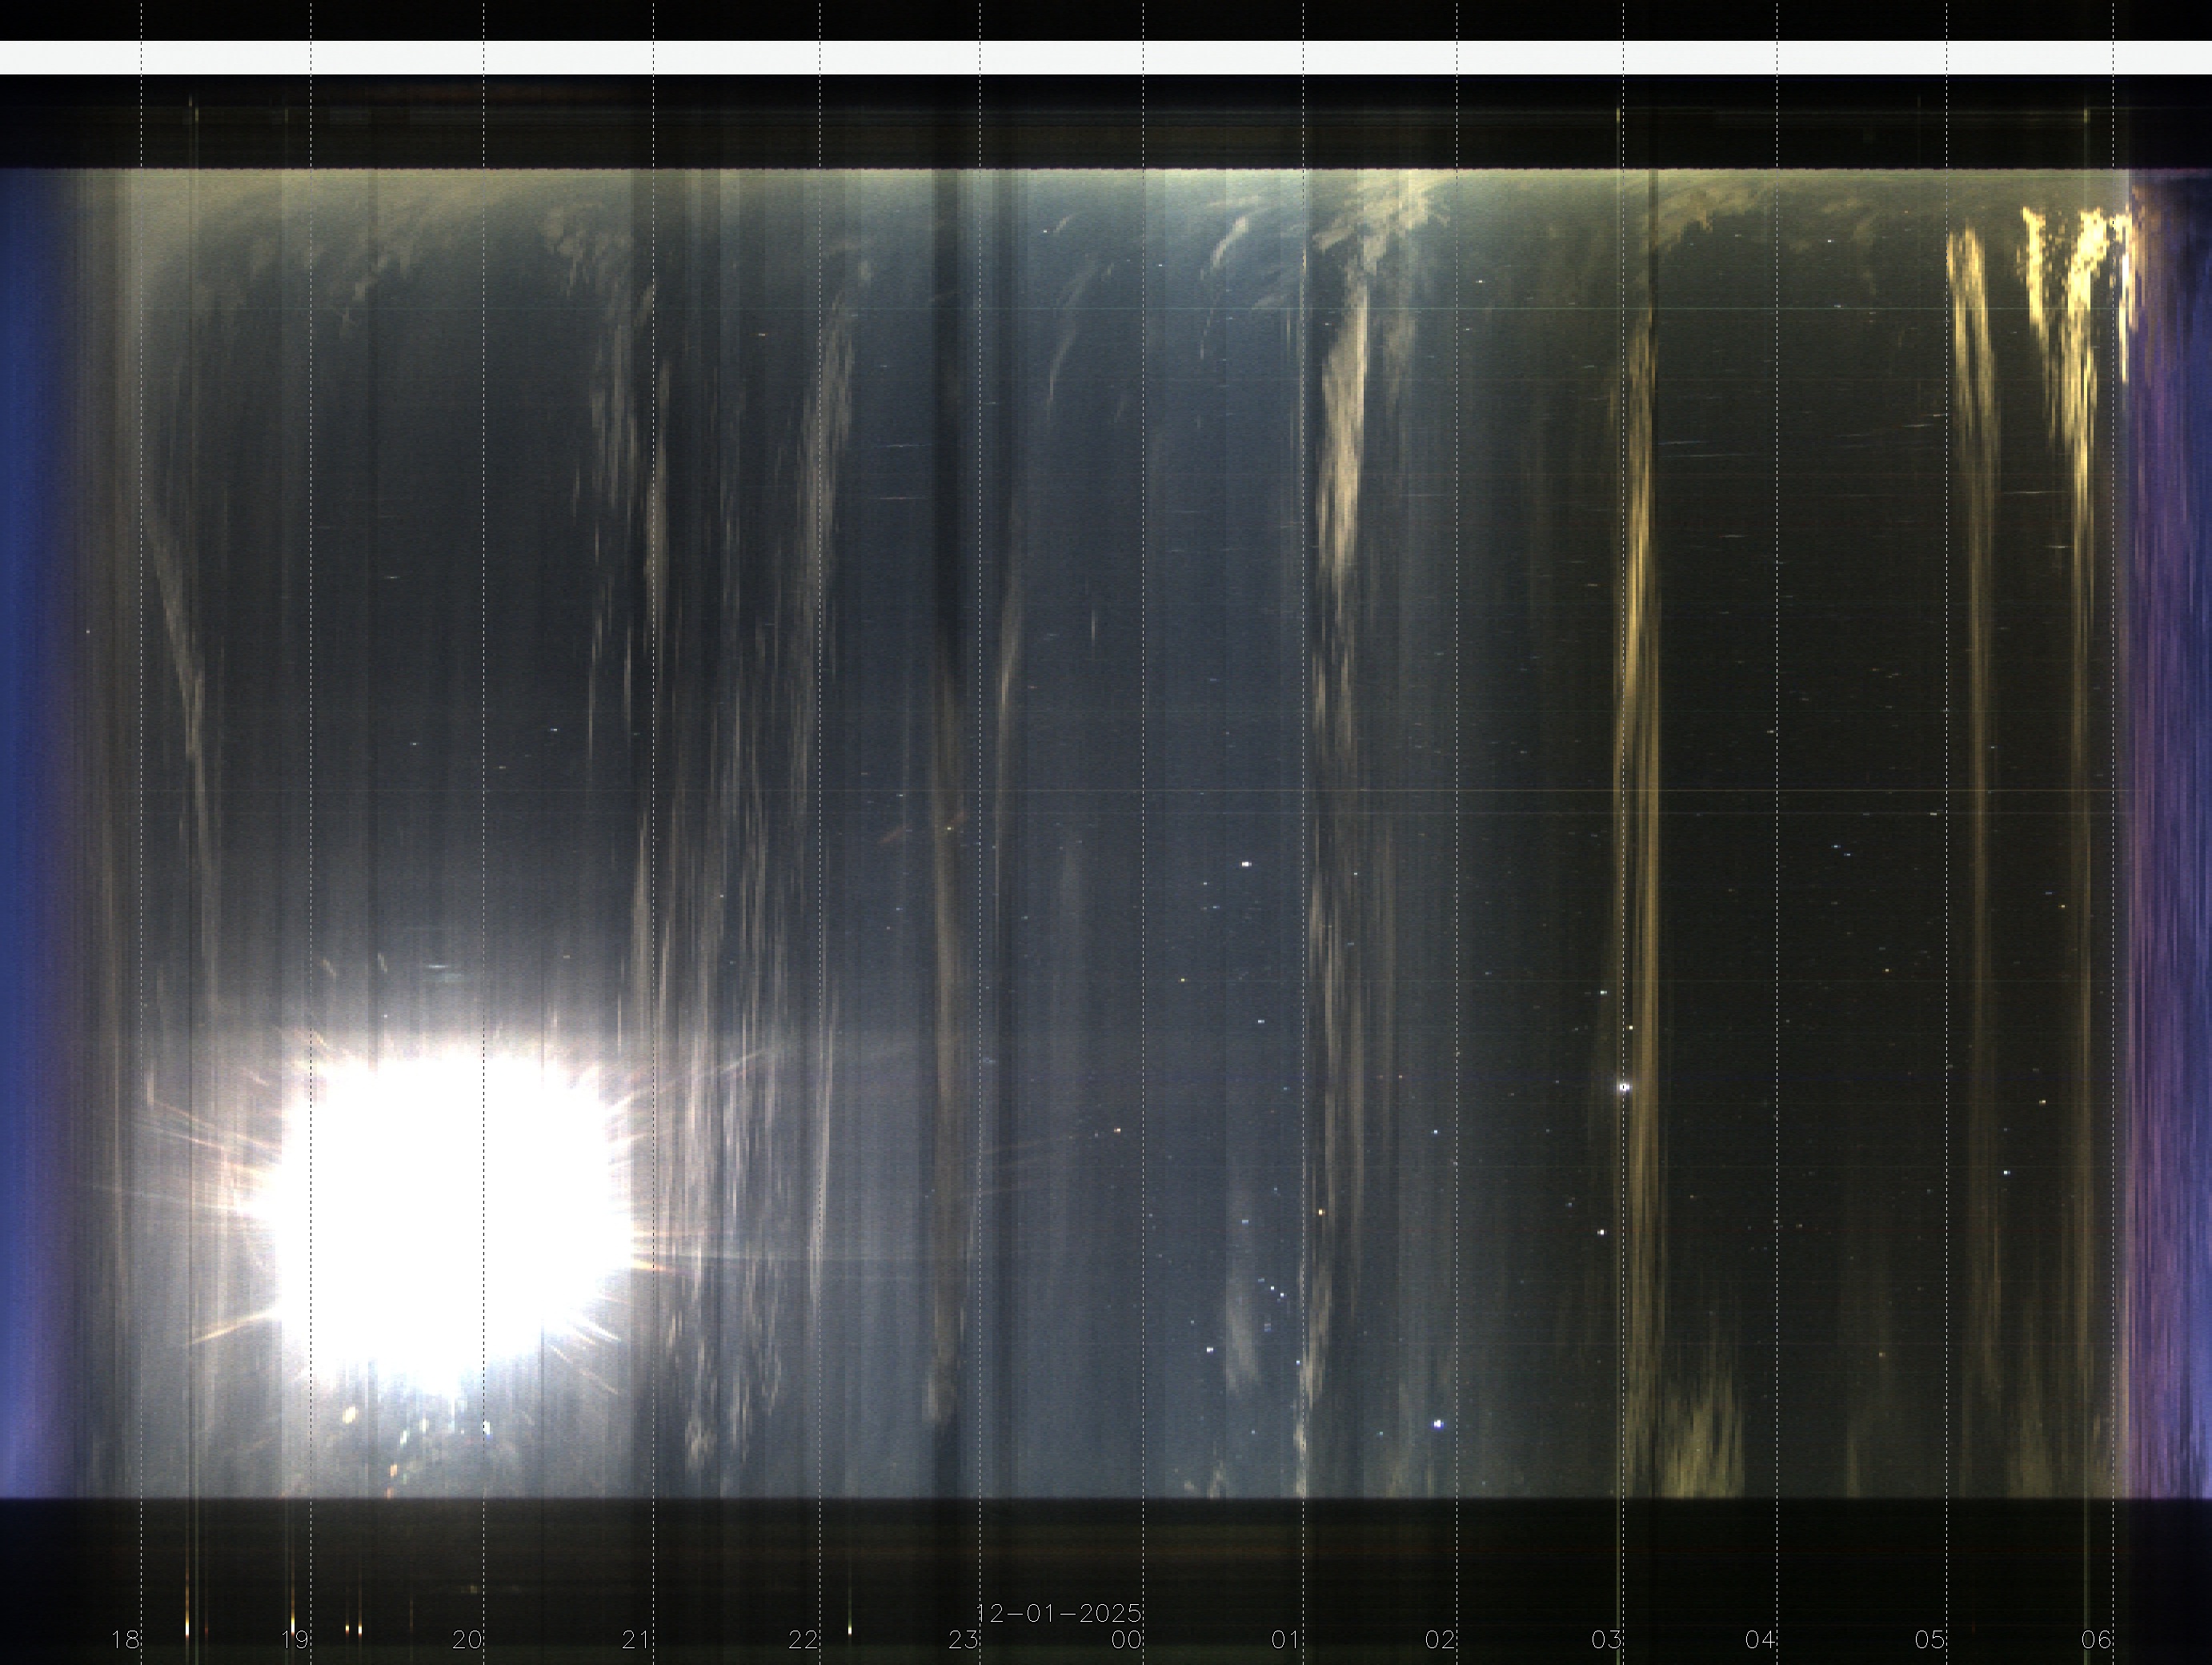This screenshot has height=1665, width=2212.
Task: Select the 04 hour marker label
Action: [x=1760, y=1640]
